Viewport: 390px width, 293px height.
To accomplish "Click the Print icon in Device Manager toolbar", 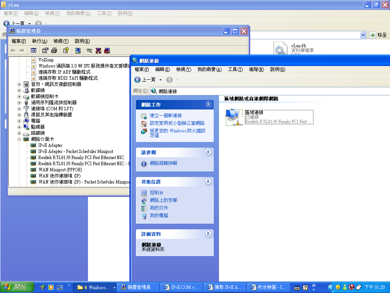I will click(54, 50).
